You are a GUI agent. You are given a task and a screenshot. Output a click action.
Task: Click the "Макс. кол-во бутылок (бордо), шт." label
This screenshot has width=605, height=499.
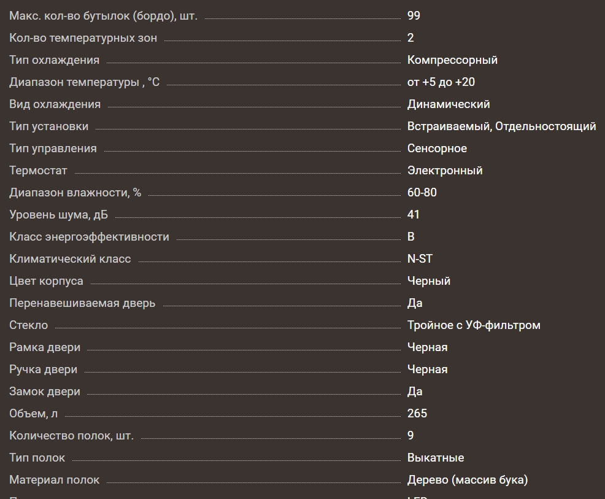click(103, 16)
